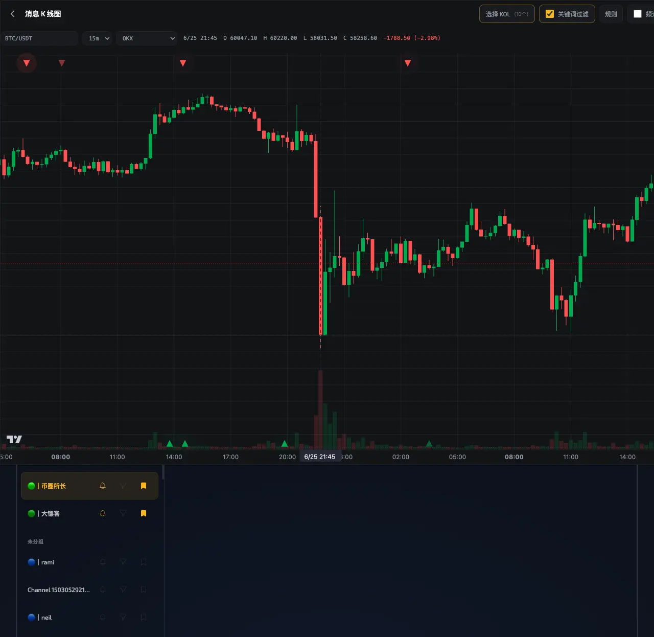Click the green status dot for 币圈所长
This screenshot has width=654, height=637.
click(x=31, y=486)
